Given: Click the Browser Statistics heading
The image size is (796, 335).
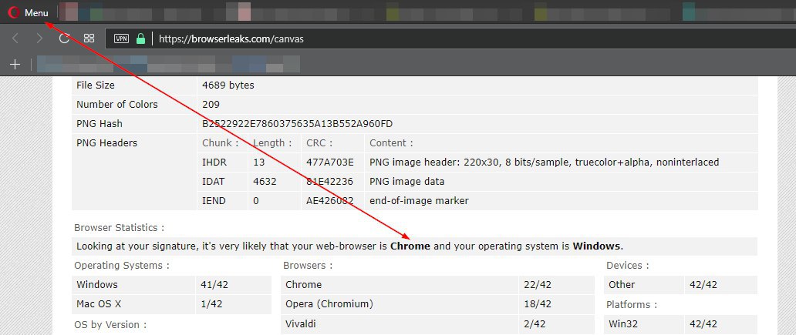Looking at the screenshot, I should click(x=120, y=227).
